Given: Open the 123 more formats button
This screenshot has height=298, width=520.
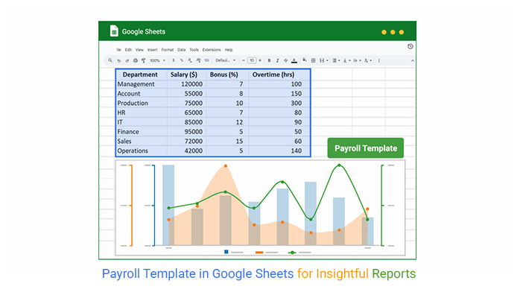Looking at the screenshot, I should [x=206, y=60].
